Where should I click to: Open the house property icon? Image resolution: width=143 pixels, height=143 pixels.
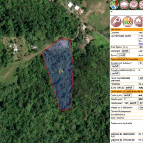139,22
